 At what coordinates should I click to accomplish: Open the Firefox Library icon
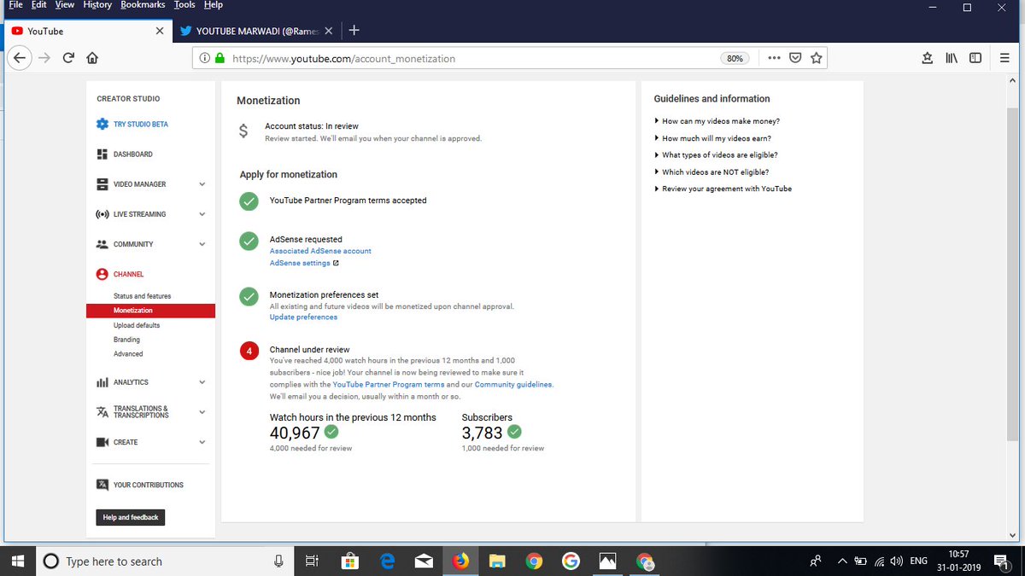(x=952, y=58)
